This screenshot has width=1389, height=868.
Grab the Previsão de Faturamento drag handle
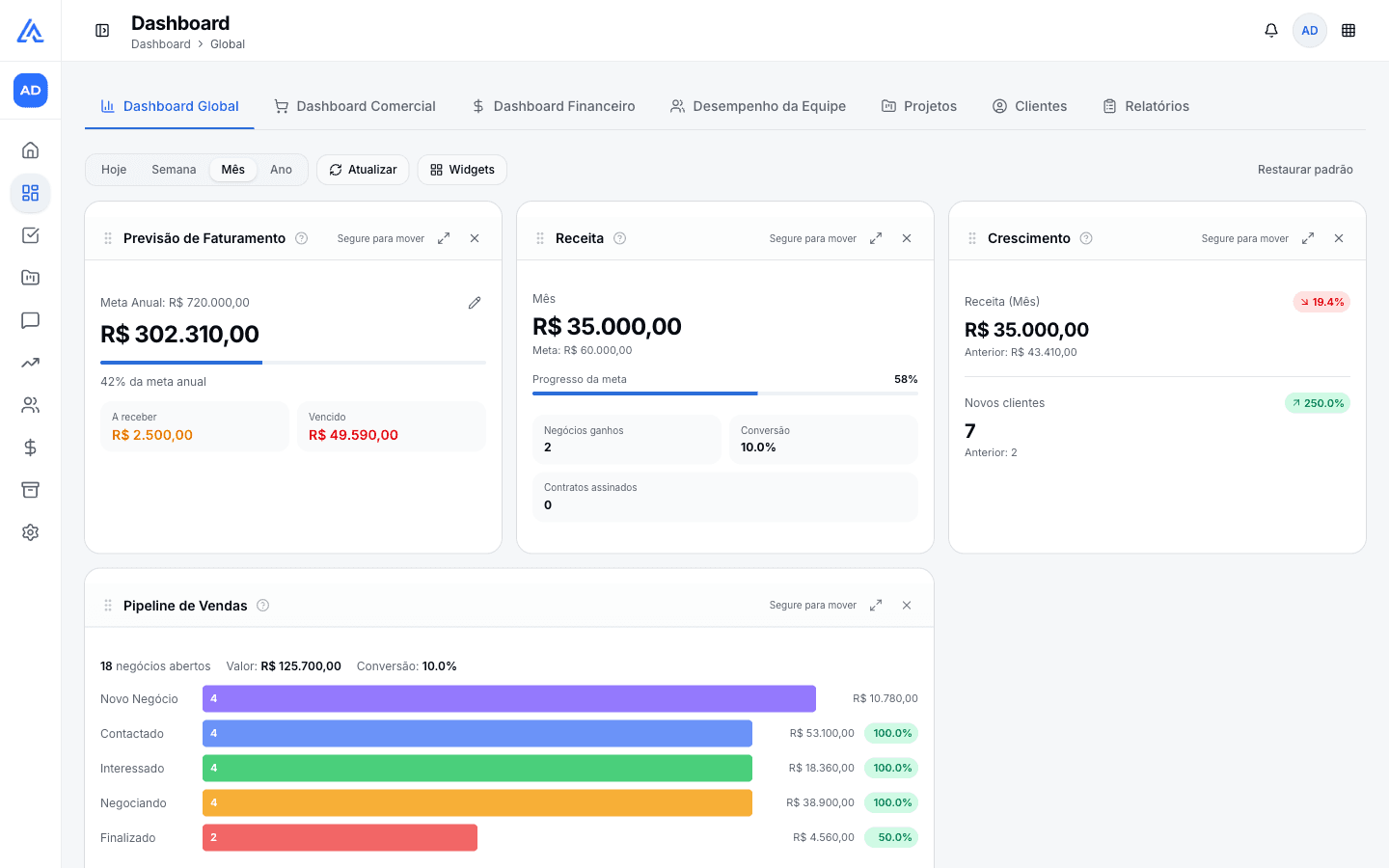click(108, 238)
